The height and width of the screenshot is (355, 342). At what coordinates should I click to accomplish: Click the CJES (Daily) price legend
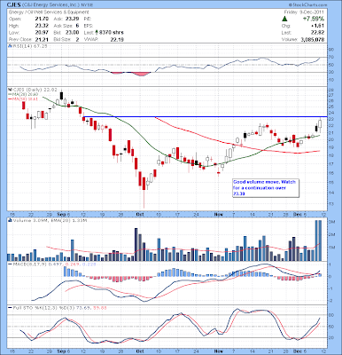click(35, 90)
